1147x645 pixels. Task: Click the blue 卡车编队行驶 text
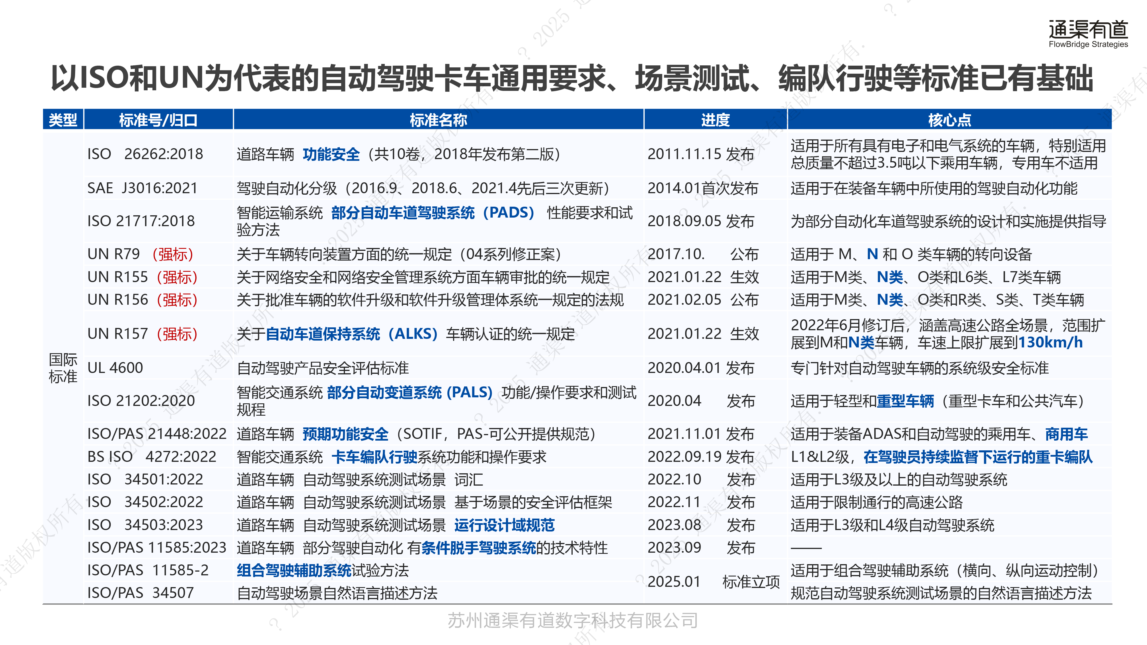point(374,457)
